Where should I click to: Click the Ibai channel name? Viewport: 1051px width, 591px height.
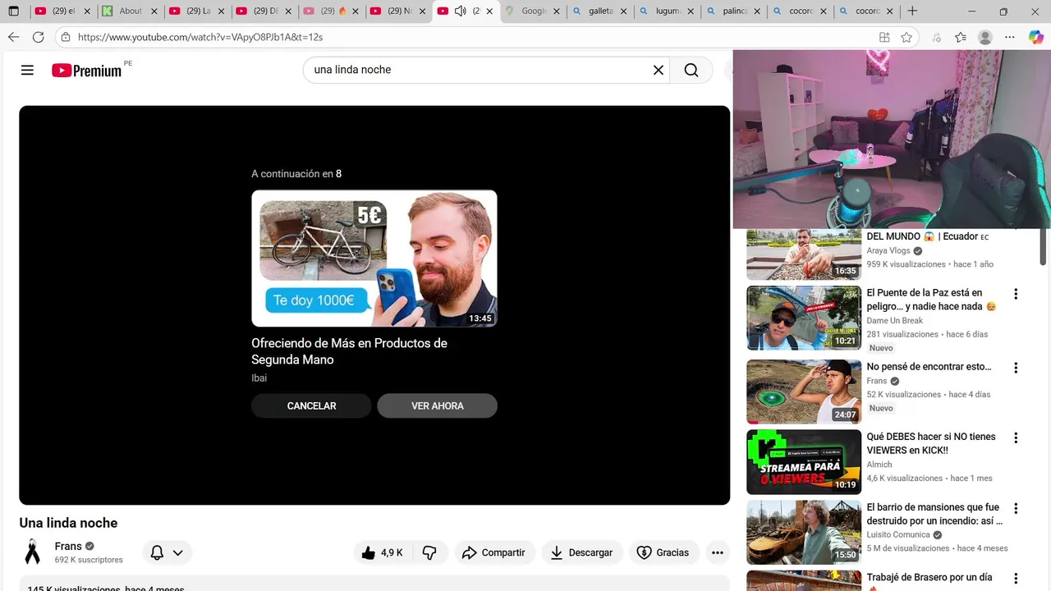coord(259,378)
